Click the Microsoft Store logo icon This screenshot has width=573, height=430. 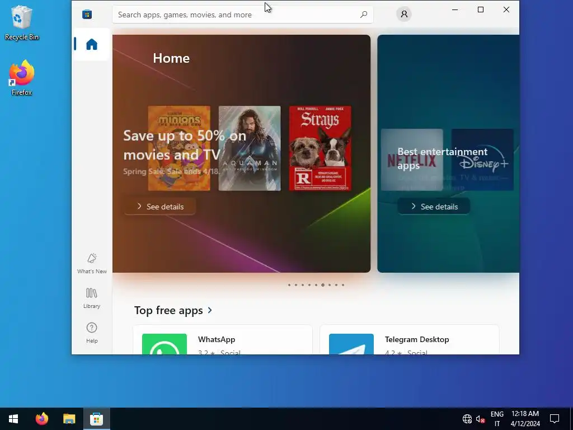point(87,14)
